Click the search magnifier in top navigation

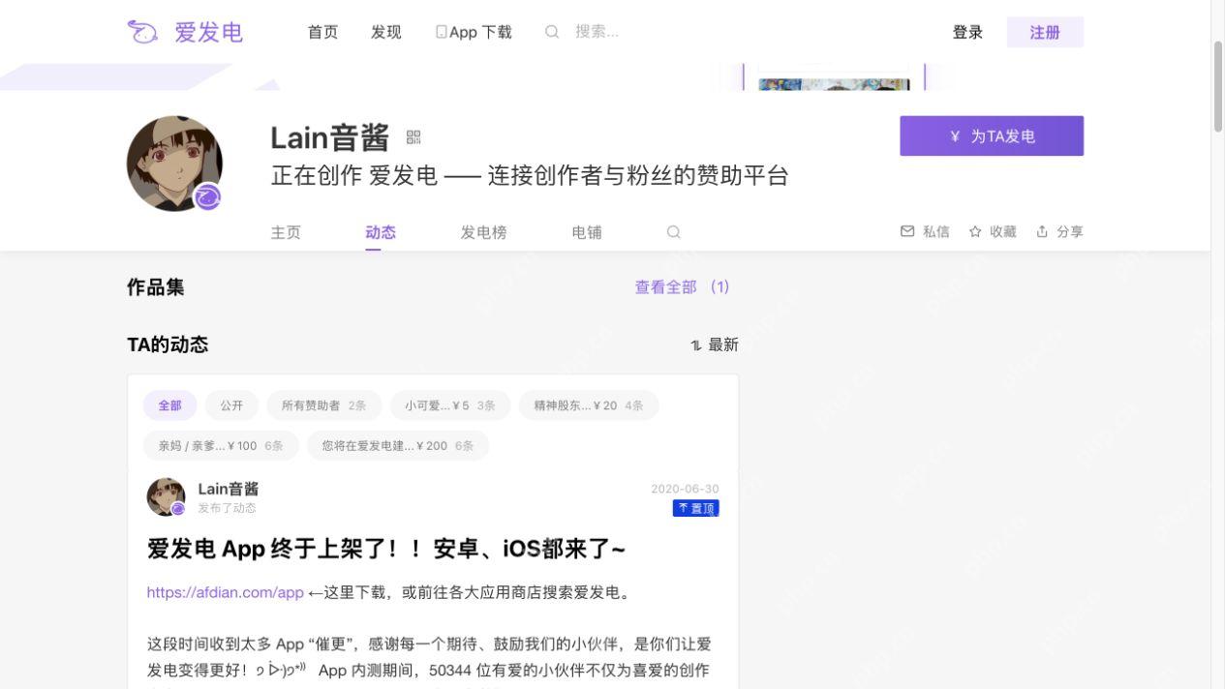552,32
